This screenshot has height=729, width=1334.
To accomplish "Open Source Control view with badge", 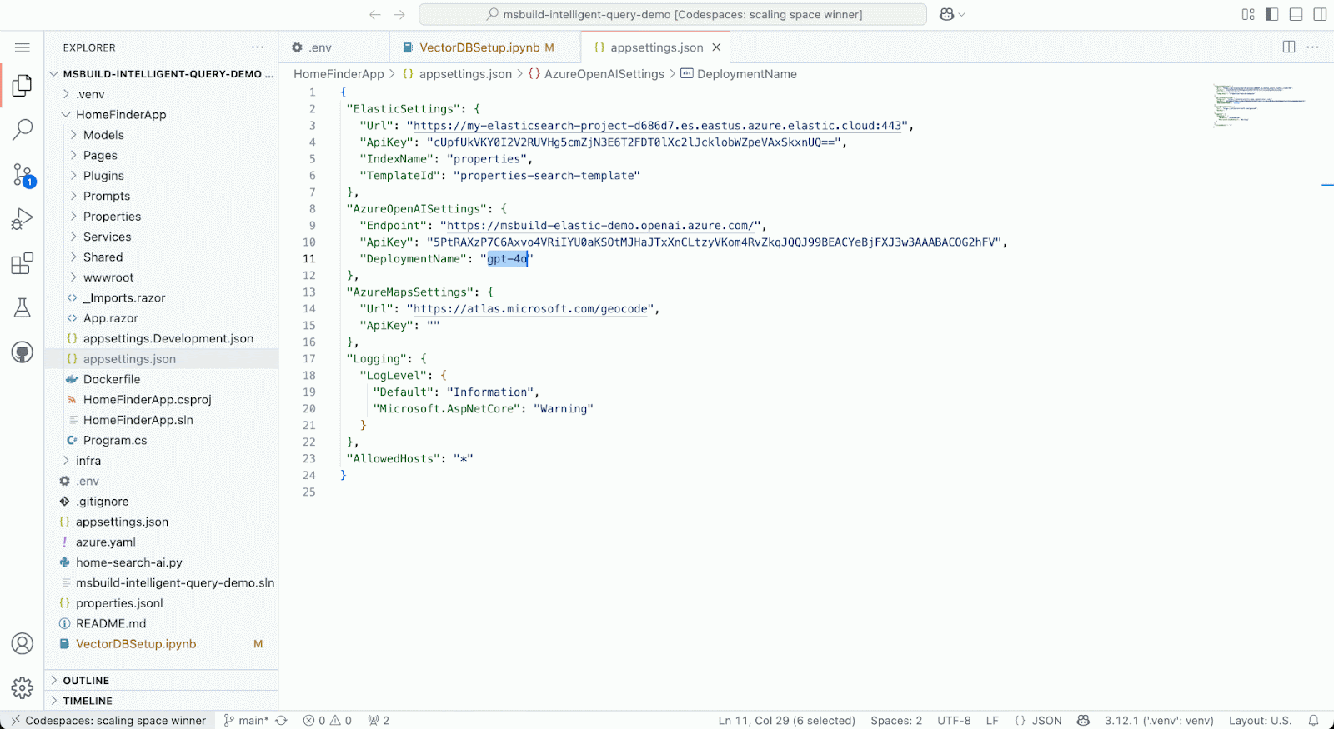I will (x=23, y=175).
